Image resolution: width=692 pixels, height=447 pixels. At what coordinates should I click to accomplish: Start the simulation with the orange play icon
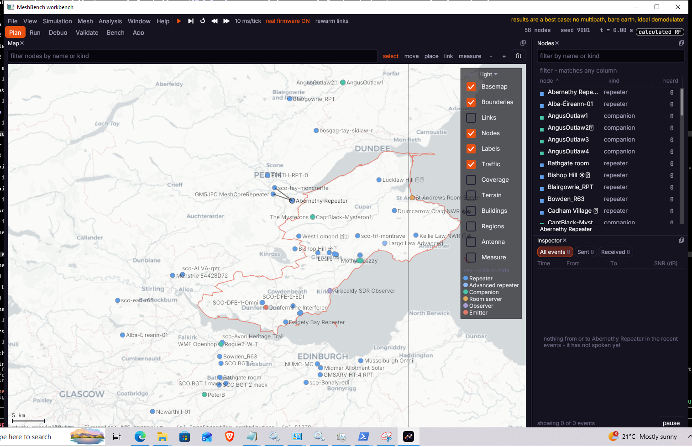tap(179, 21)
